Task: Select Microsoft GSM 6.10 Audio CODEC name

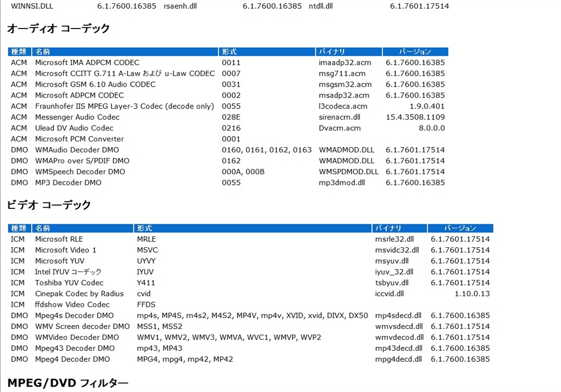Action: (95, 84)
